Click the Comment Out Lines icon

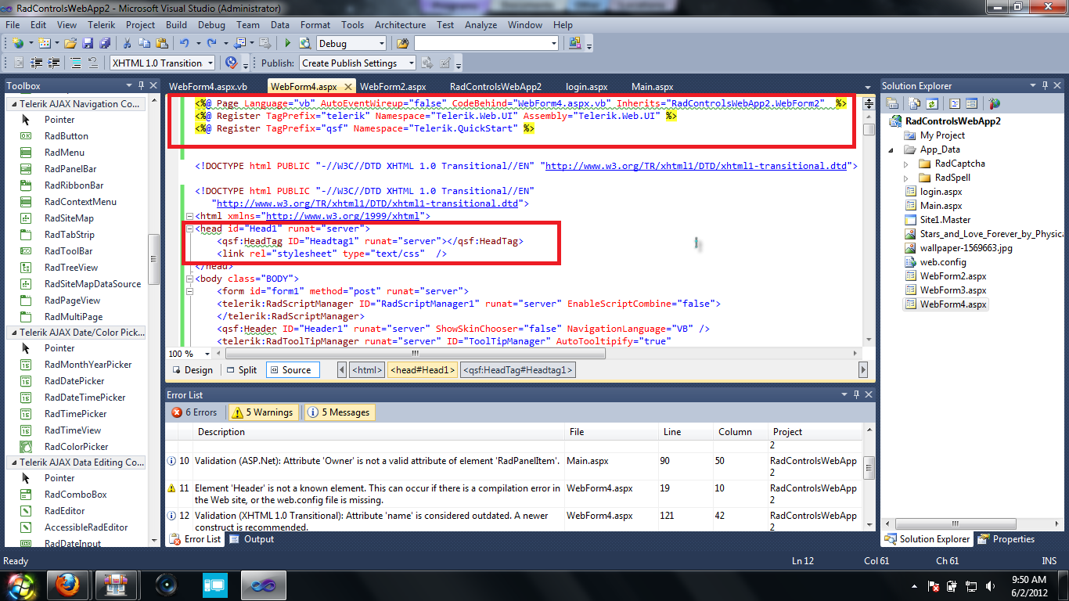pos(76,63)
